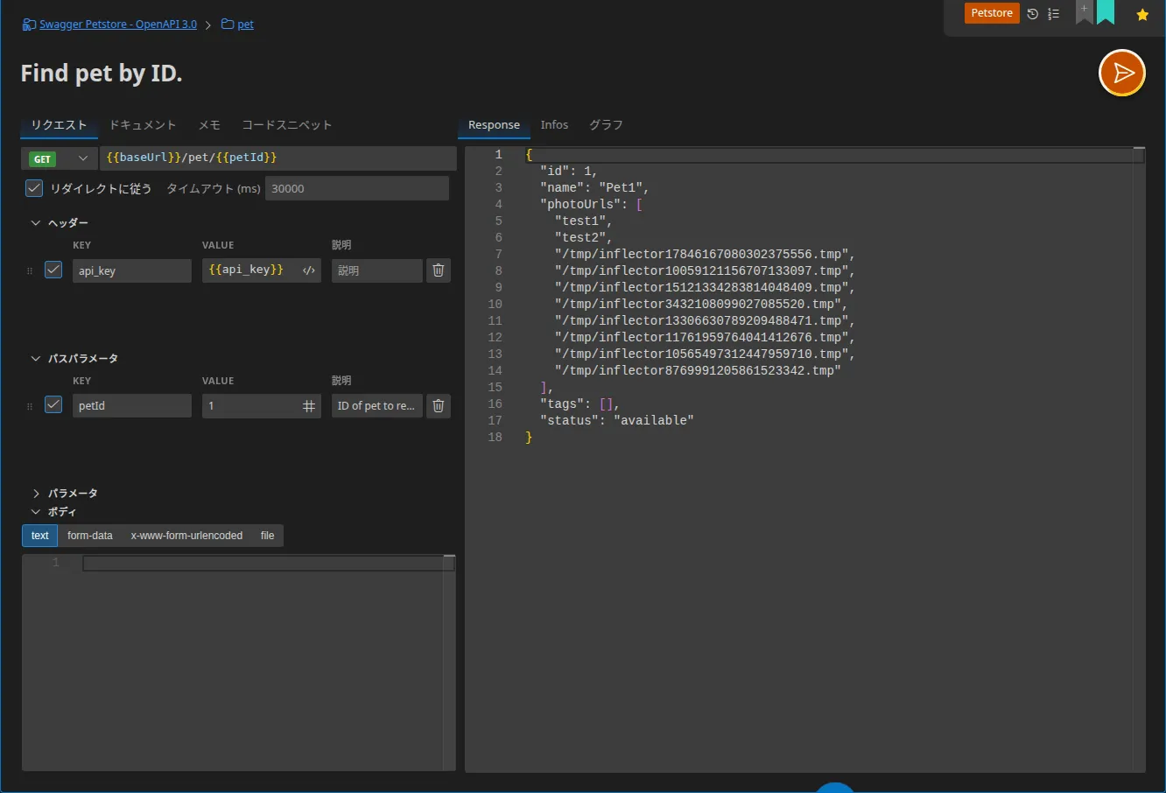Select the form-data body type
The height and width of the screenshot is (793, 1166).
pos(90,536)
